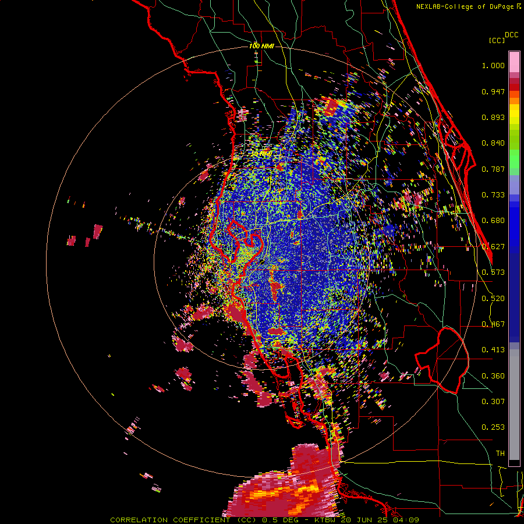Click the TH threshold label
524x524 pixels.
coord(500,454)
